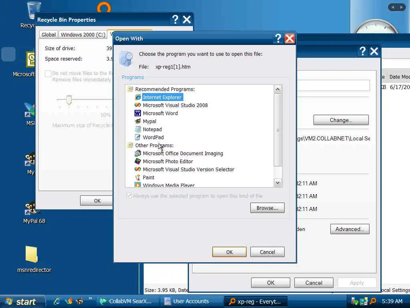
Task: Switch to xp-reg Everything taskbar window
Action: click(255, 302)
